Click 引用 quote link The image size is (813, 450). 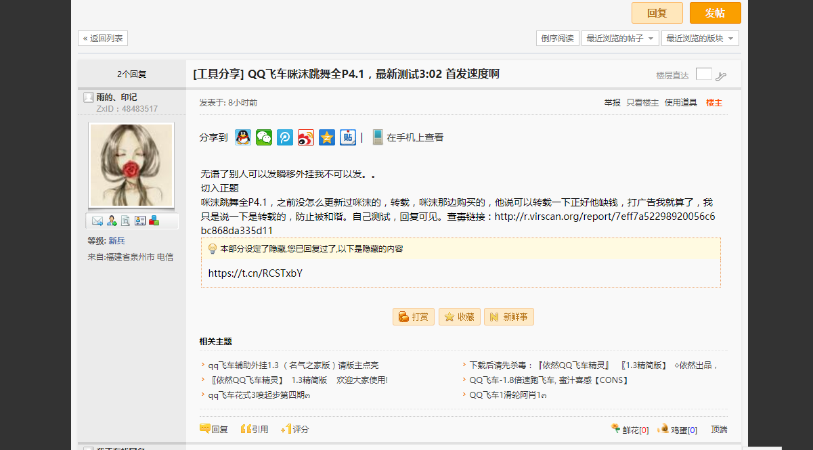pyautogui.click(x=255, y=429)
